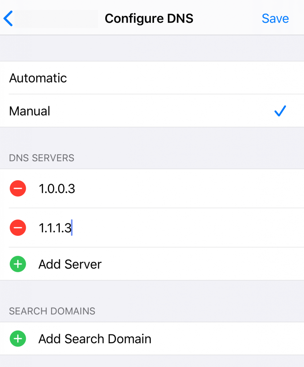The height and width of the screenshot is (367, 304).
Task: Tap the blue back chevron
Action: tap(8, 19)
